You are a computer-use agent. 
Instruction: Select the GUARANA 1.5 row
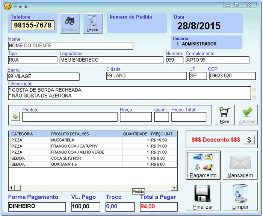93,164
